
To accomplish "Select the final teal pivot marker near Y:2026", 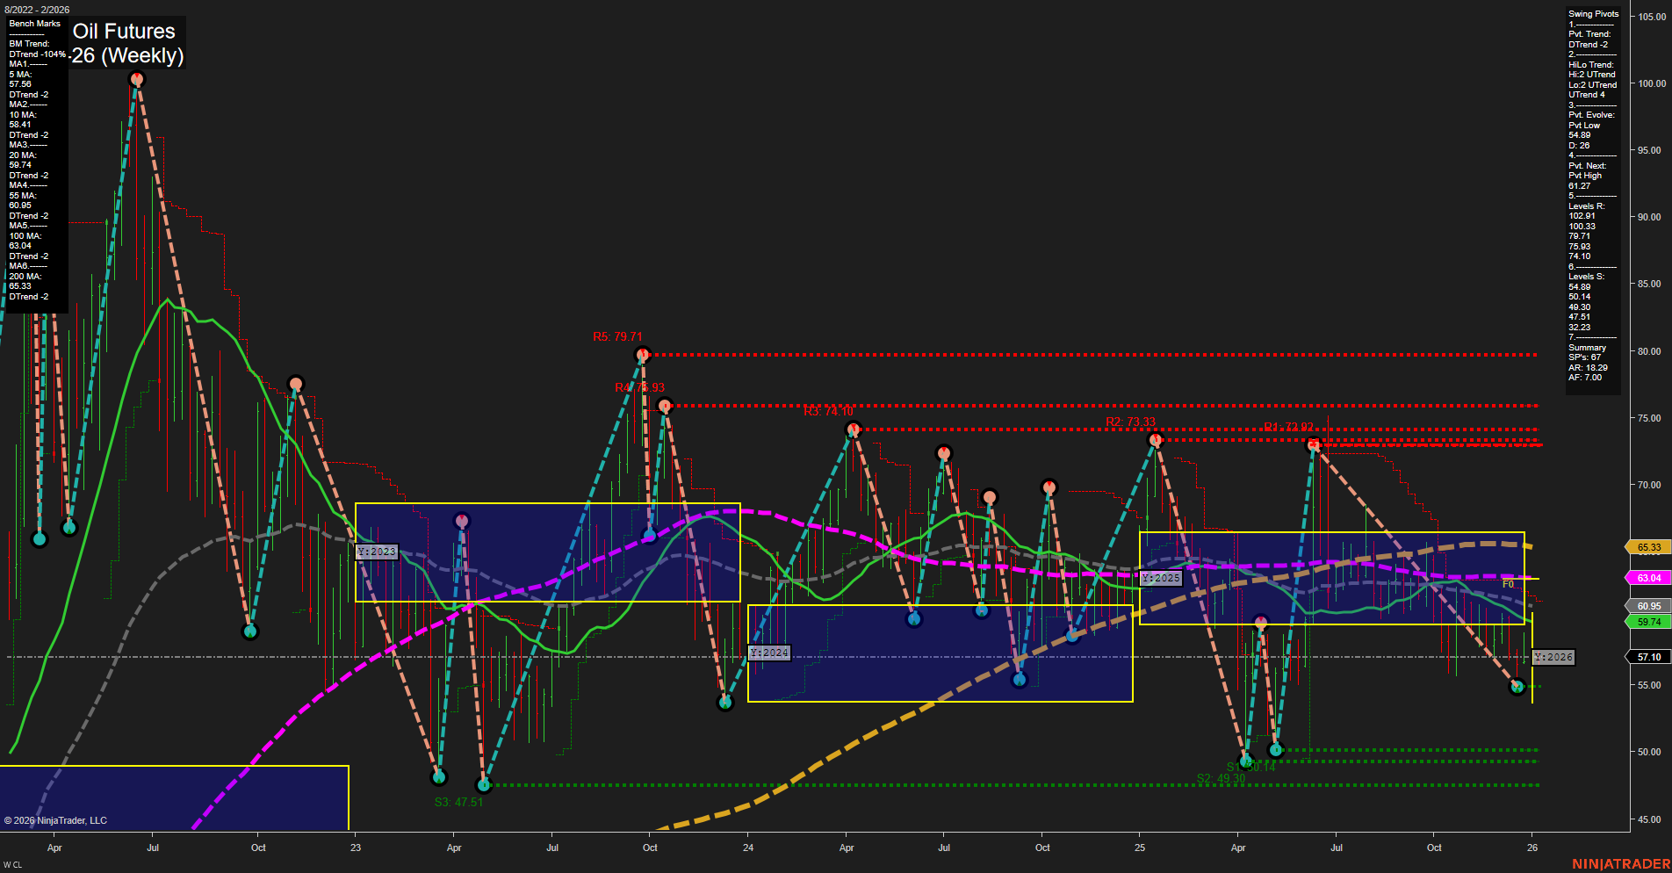I will click(1517, 686).
